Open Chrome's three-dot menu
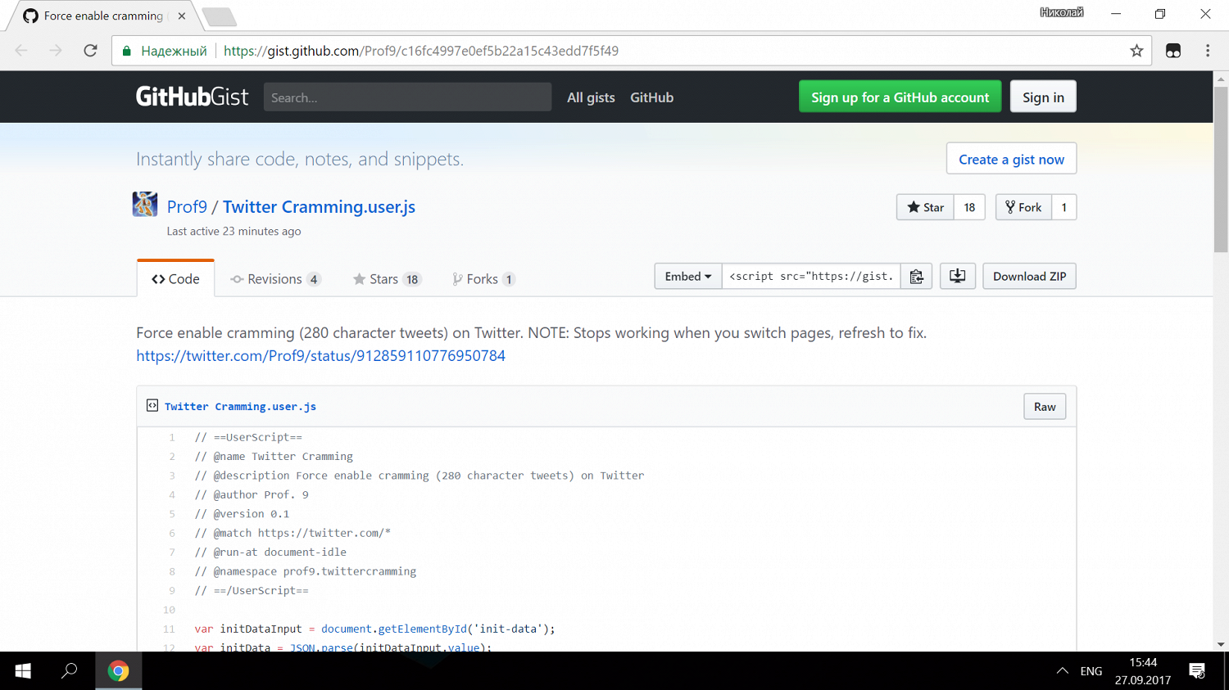Screen dimensions: 1229x690 coord(1207,51)
